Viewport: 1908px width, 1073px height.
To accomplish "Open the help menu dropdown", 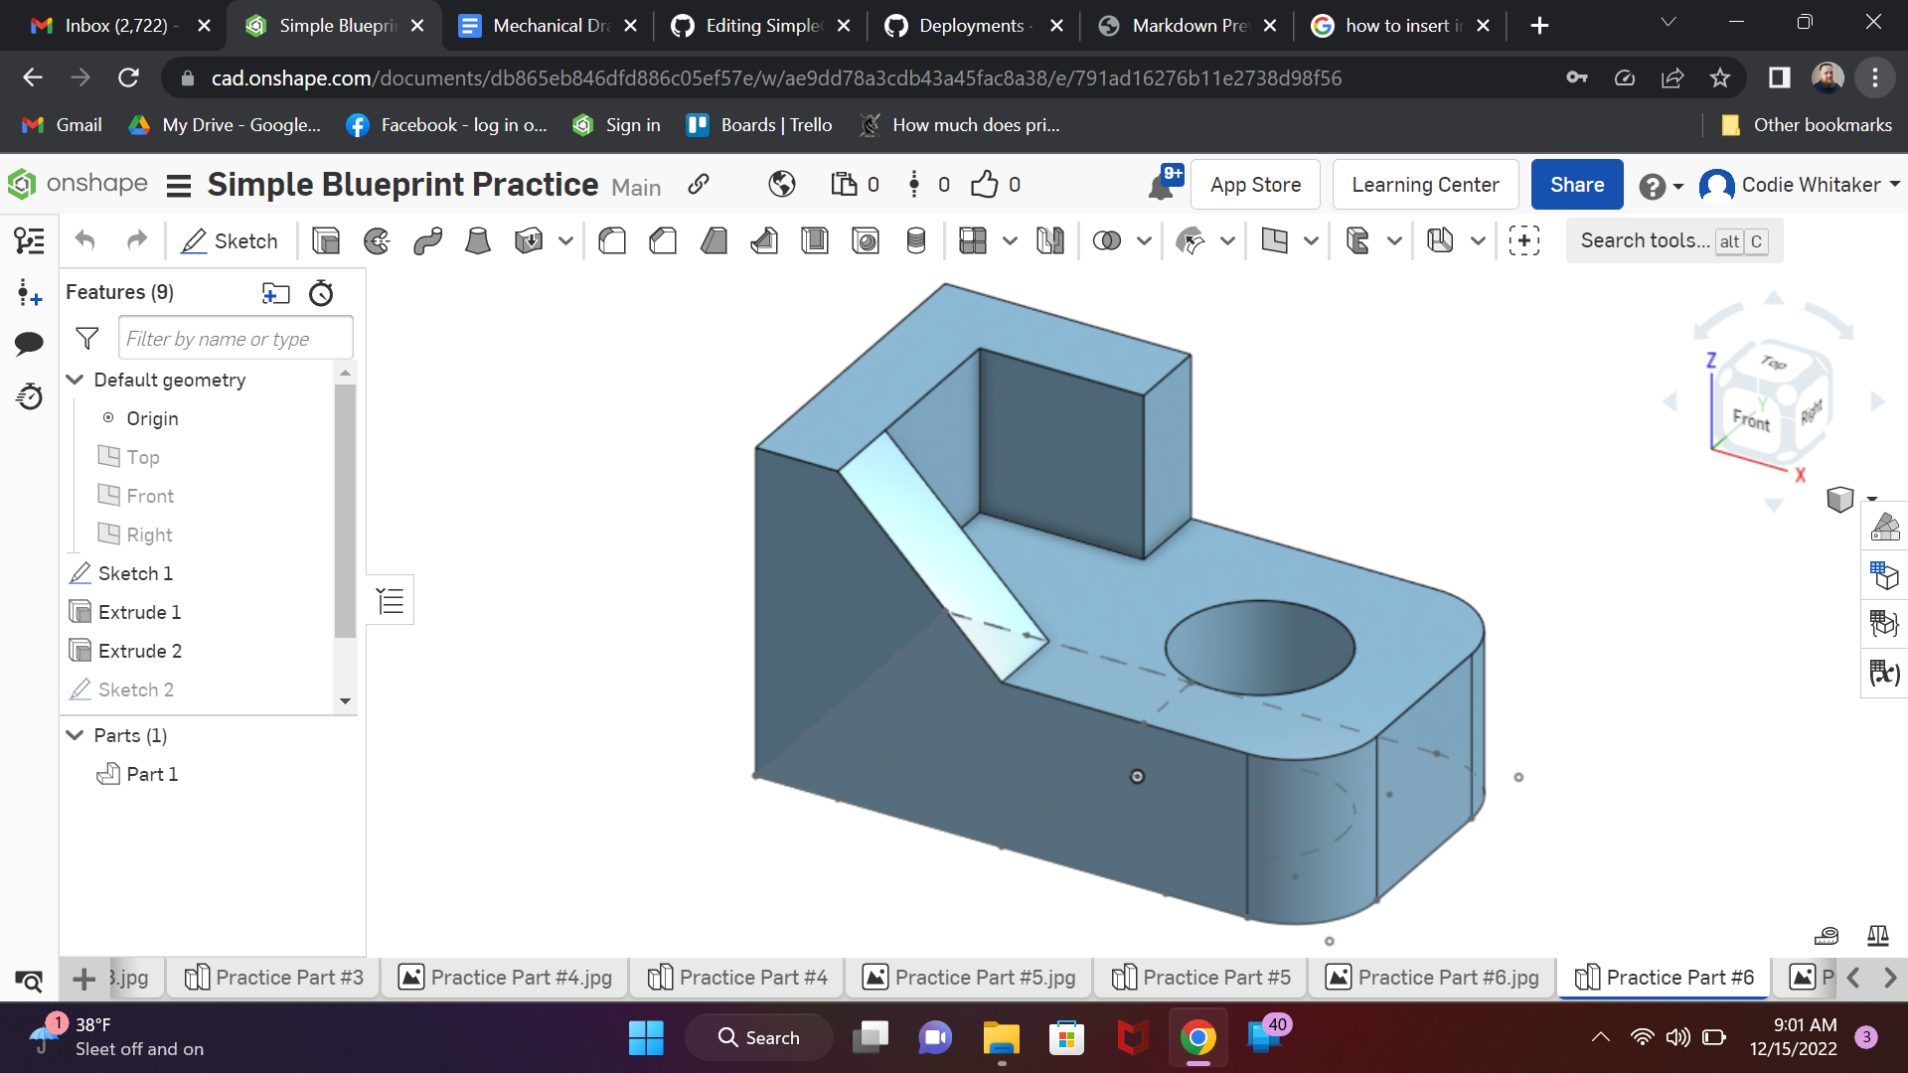I will 1661,186.
